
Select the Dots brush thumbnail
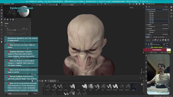[133, 87]
